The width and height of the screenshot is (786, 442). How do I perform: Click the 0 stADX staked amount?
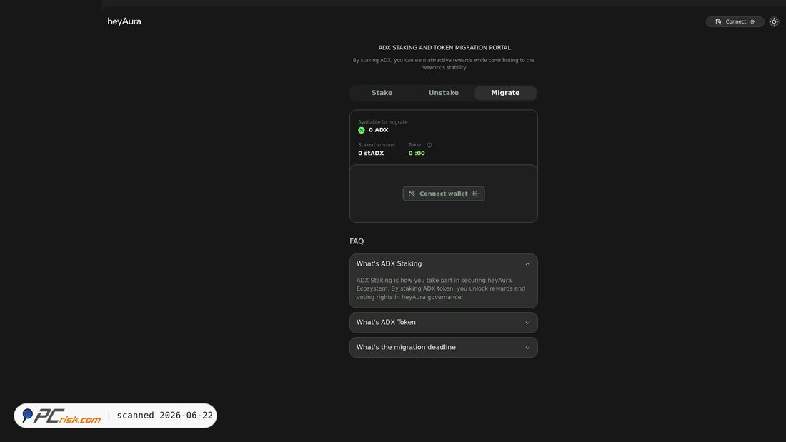point(371,154)
